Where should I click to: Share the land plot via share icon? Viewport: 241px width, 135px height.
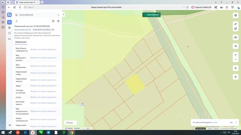[58, 21]
